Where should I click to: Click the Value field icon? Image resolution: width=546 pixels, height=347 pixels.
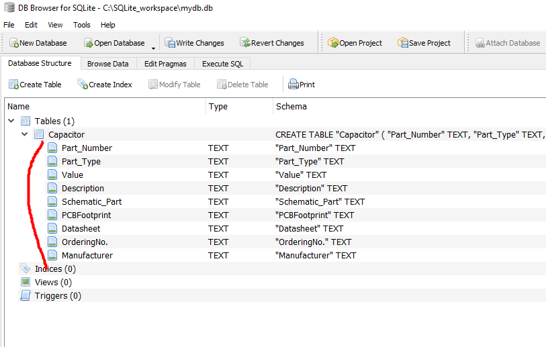point(52,175)
